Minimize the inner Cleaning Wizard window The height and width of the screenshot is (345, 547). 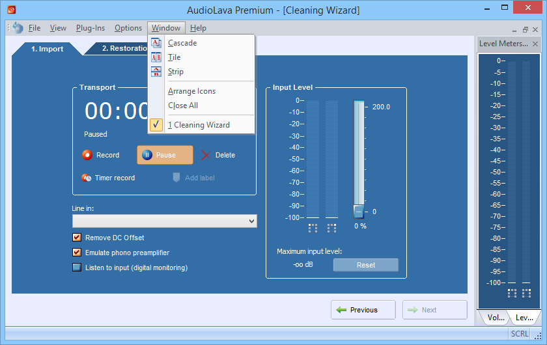[514, 31]
